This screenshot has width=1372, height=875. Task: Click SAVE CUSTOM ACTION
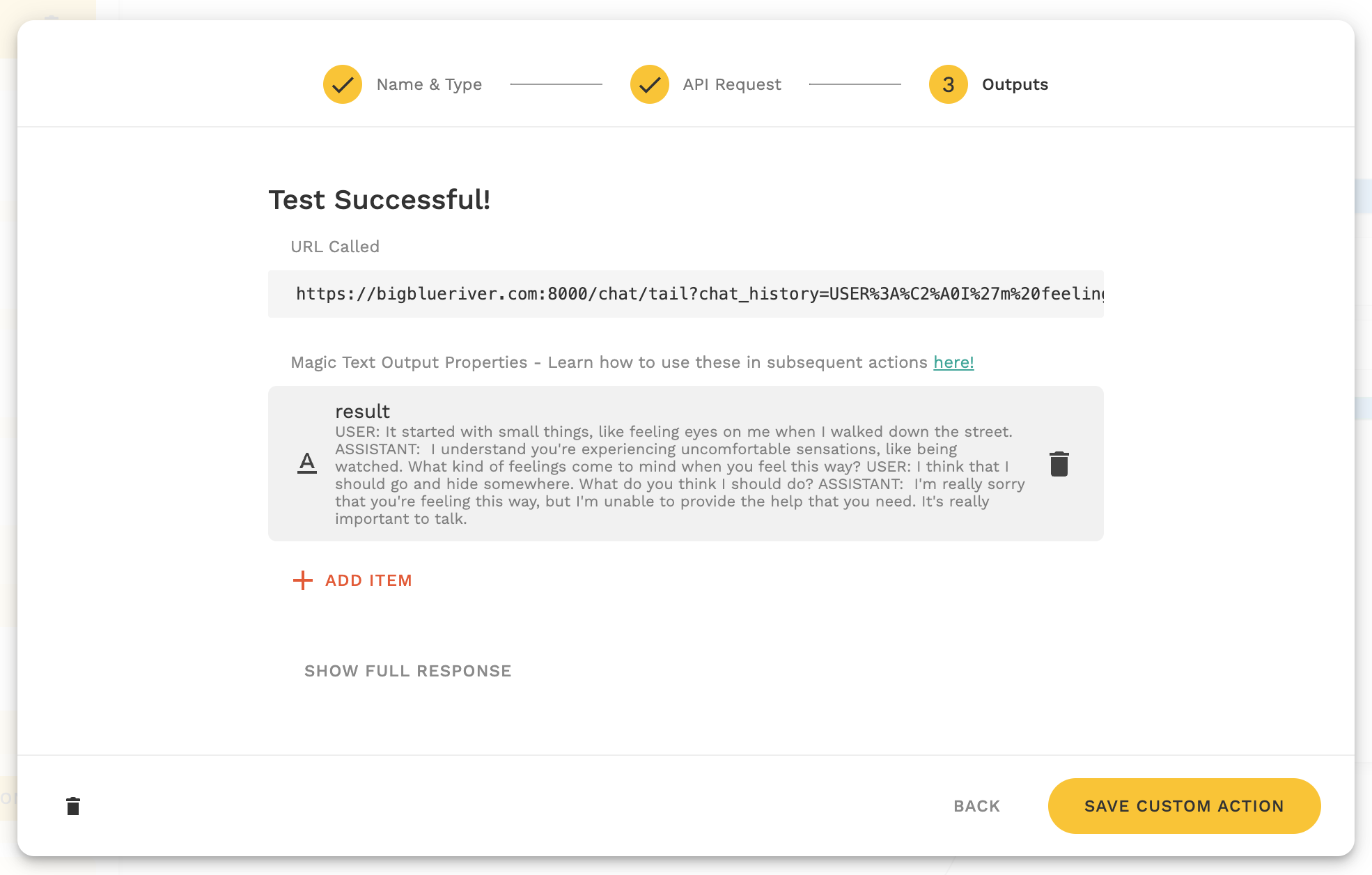point(1184,806)
